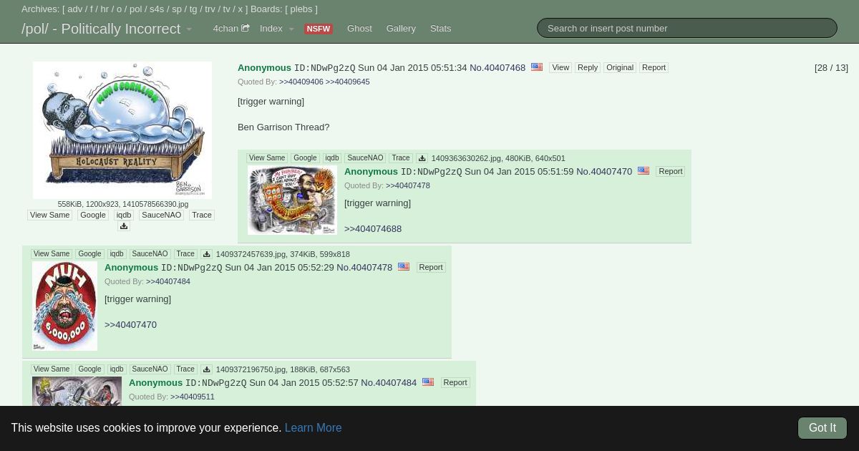Click download icon beside 1409363630262.jpg
Image resolution: width=859 pixels, height=451 pixels.
pos(422,158)
